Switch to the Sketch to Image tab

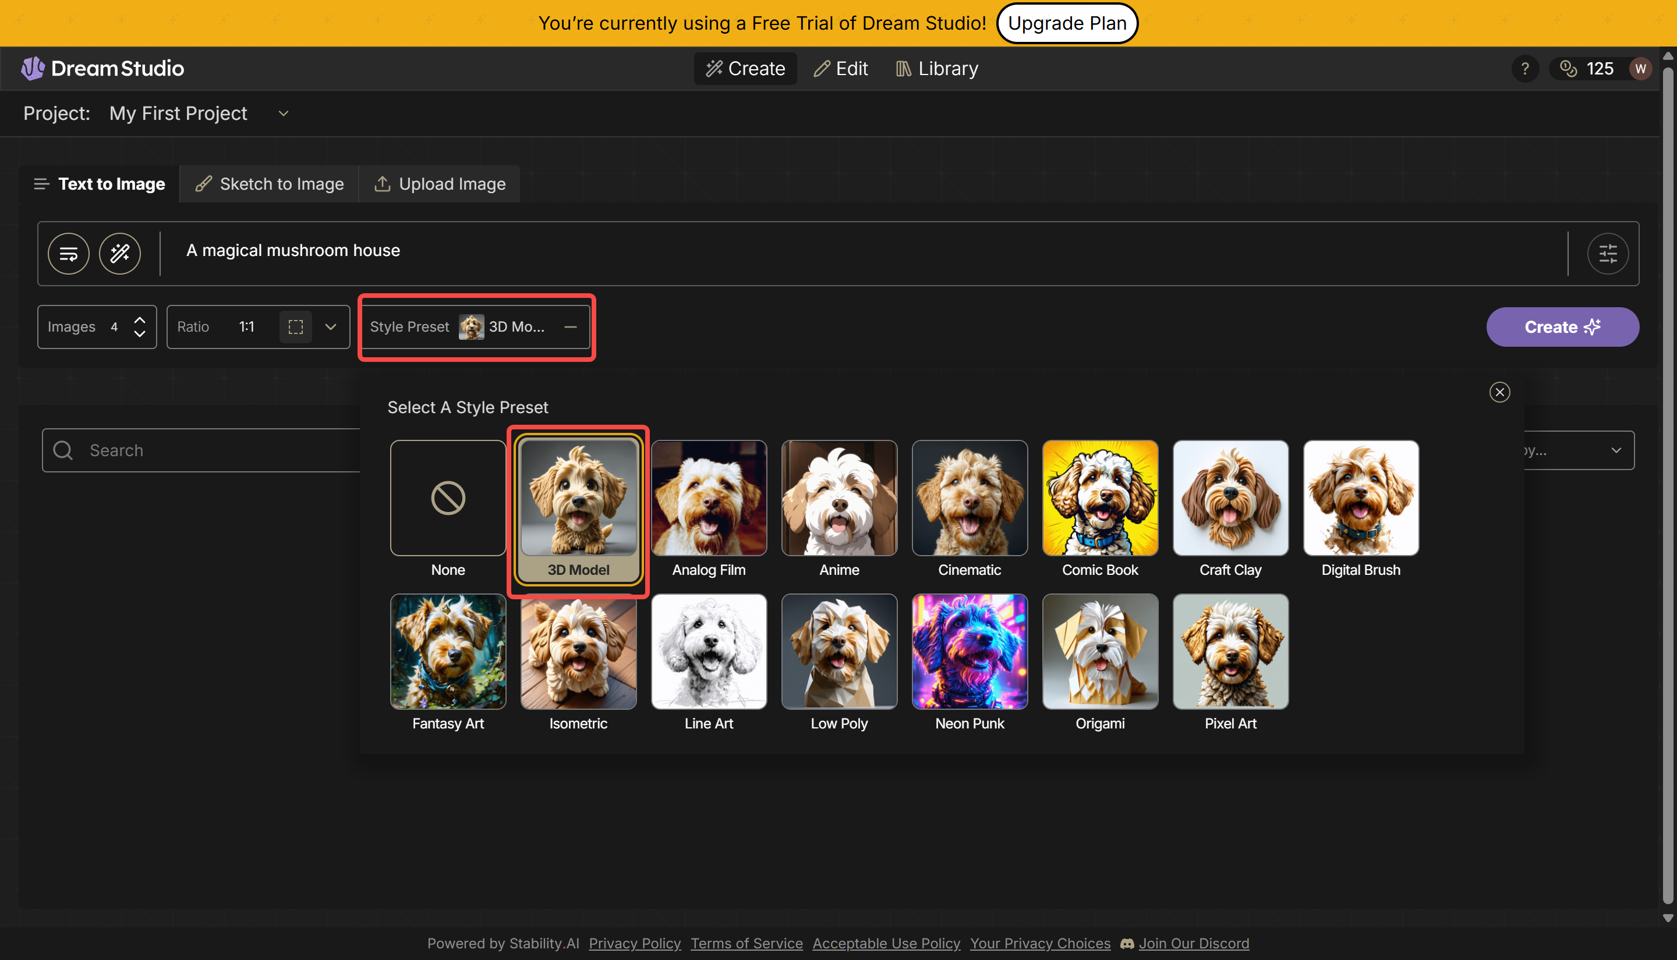click(269, 183)
